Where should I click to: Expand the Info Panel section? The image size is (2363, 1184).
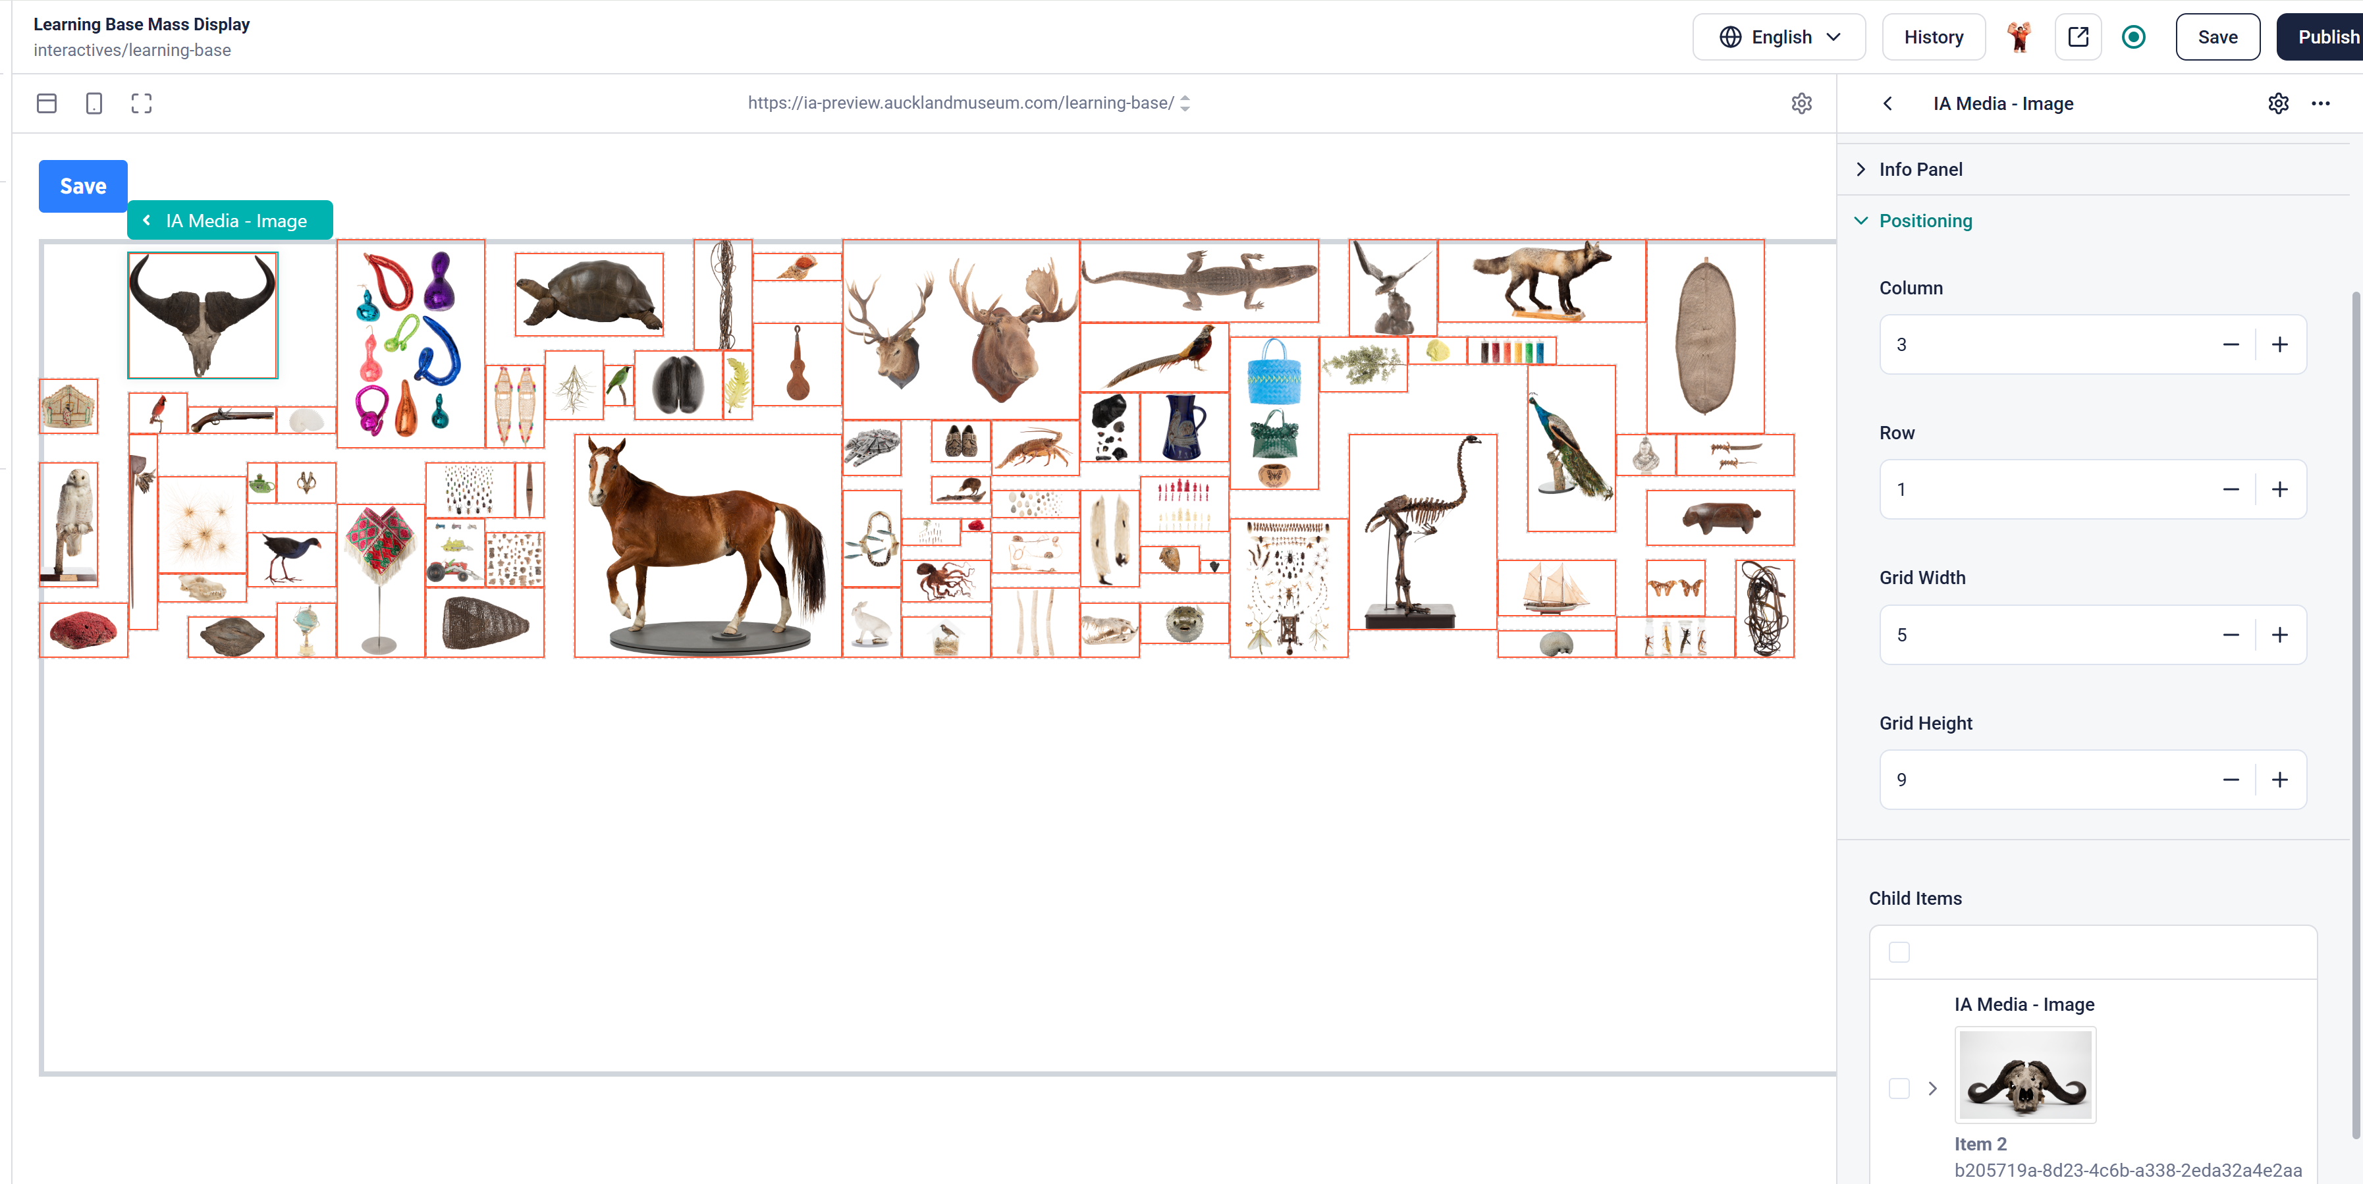1920,170
